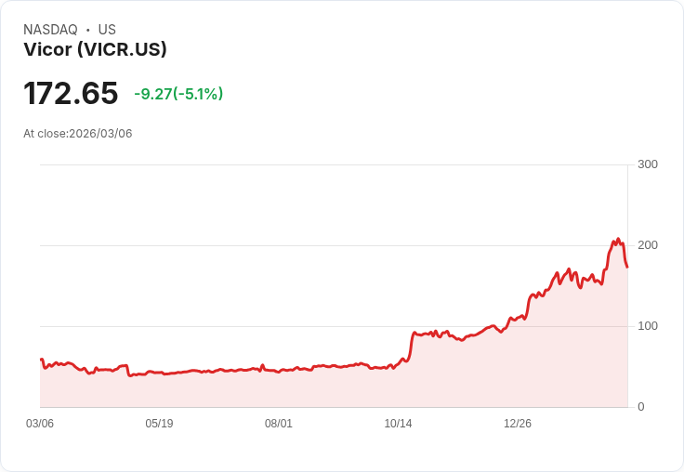
Task: Select the 08/01 date on the time axis
Action: 278,424
